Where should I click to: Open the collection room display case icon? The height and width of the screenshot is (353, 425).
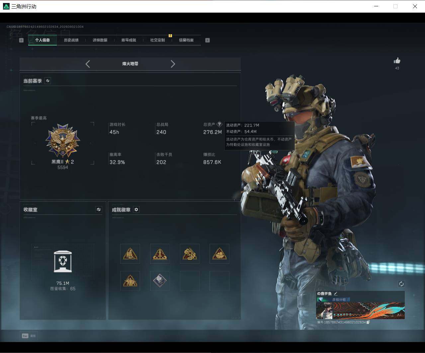pyautogui.click(x=63, y=262)
